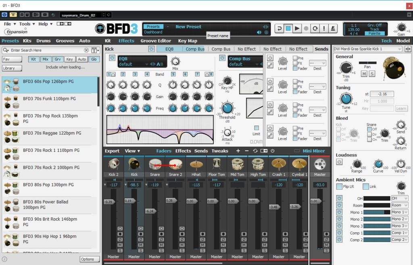This screenshot has width=413, height=265.
Task: Open the Room mic routing dropdown
Action: tap(400, 205)
